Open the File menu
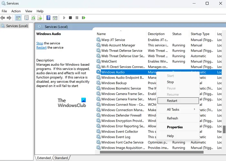Image resolution: width=226 pixels, height=161 pixels. tap(4, 11)
